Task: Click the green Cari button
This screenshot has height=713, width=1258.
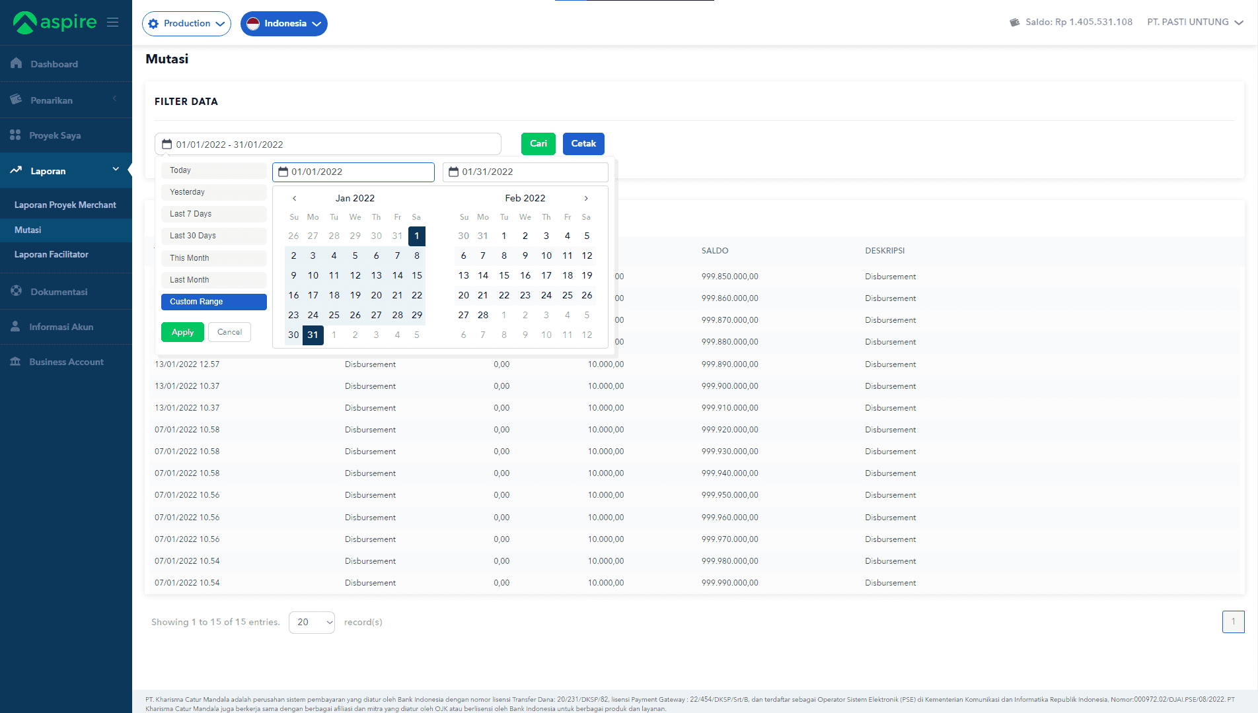Action: (538, 143)
